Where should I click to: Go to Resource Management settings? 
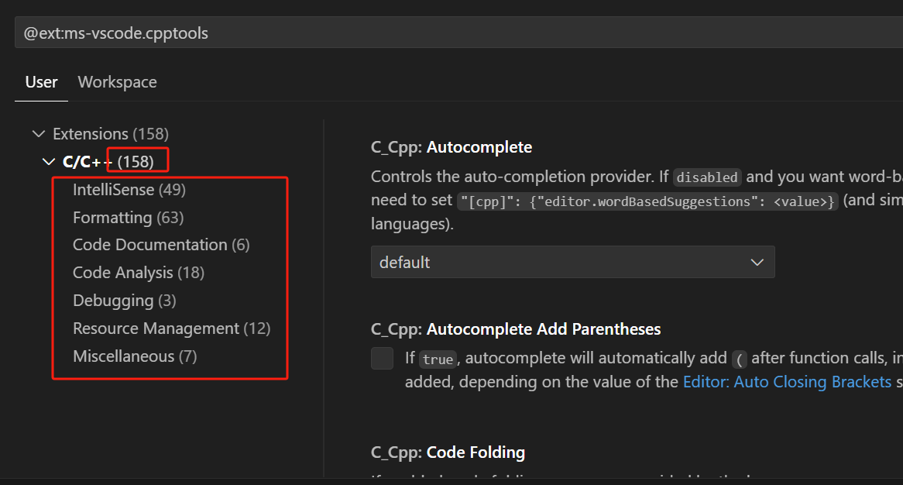156,328
